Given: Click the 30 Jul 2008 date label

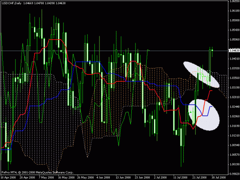Looking at the screenshot, I should point(219,177).
